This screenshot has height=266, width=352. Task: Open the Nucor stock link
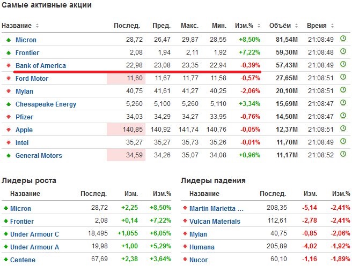[x=198, y=260]
